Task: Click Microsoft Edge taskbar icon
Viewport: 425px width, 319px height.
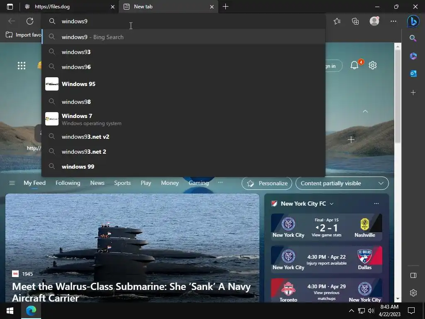Action: click(31, 311)
